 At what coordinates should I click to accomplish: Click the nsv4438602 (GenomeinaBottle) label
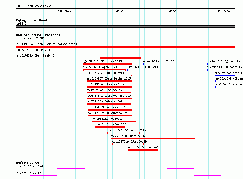point(109,96)
